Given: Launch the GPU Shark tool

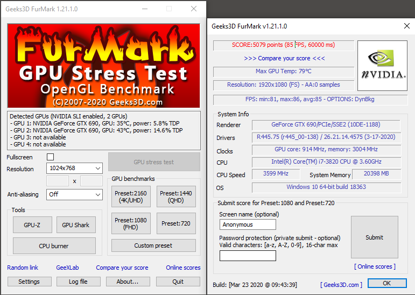Looking at the screenshot, I should pos(76,225).
